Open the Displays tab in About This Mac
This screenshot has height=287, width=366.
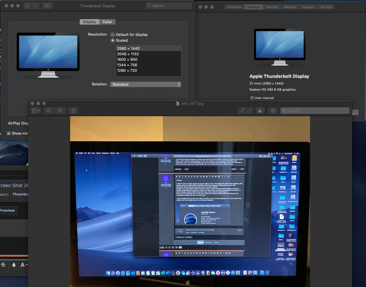click(x=254, y=7)
